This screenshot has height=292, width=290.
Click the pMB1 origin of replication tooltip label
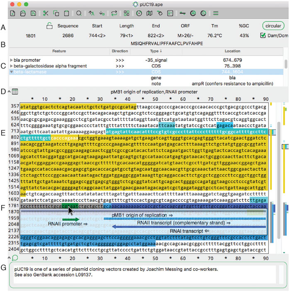click(x=142, y=215)
